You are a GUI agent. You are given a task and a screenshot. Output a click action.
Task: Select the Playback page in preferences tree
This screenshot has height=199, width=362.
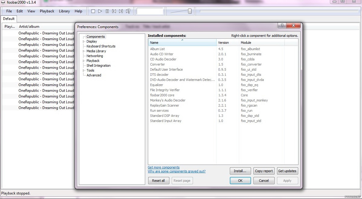93,61
